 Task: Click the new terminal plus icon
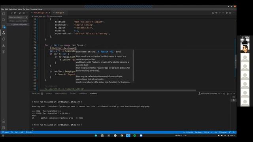pyautogui.click(x=219, y=93)
